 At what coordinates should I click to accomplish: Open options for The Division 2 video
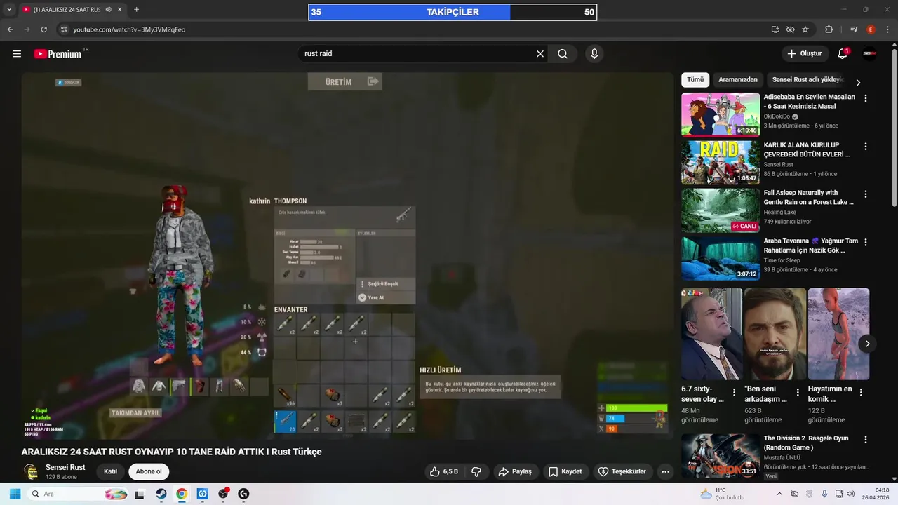[865, 440]
